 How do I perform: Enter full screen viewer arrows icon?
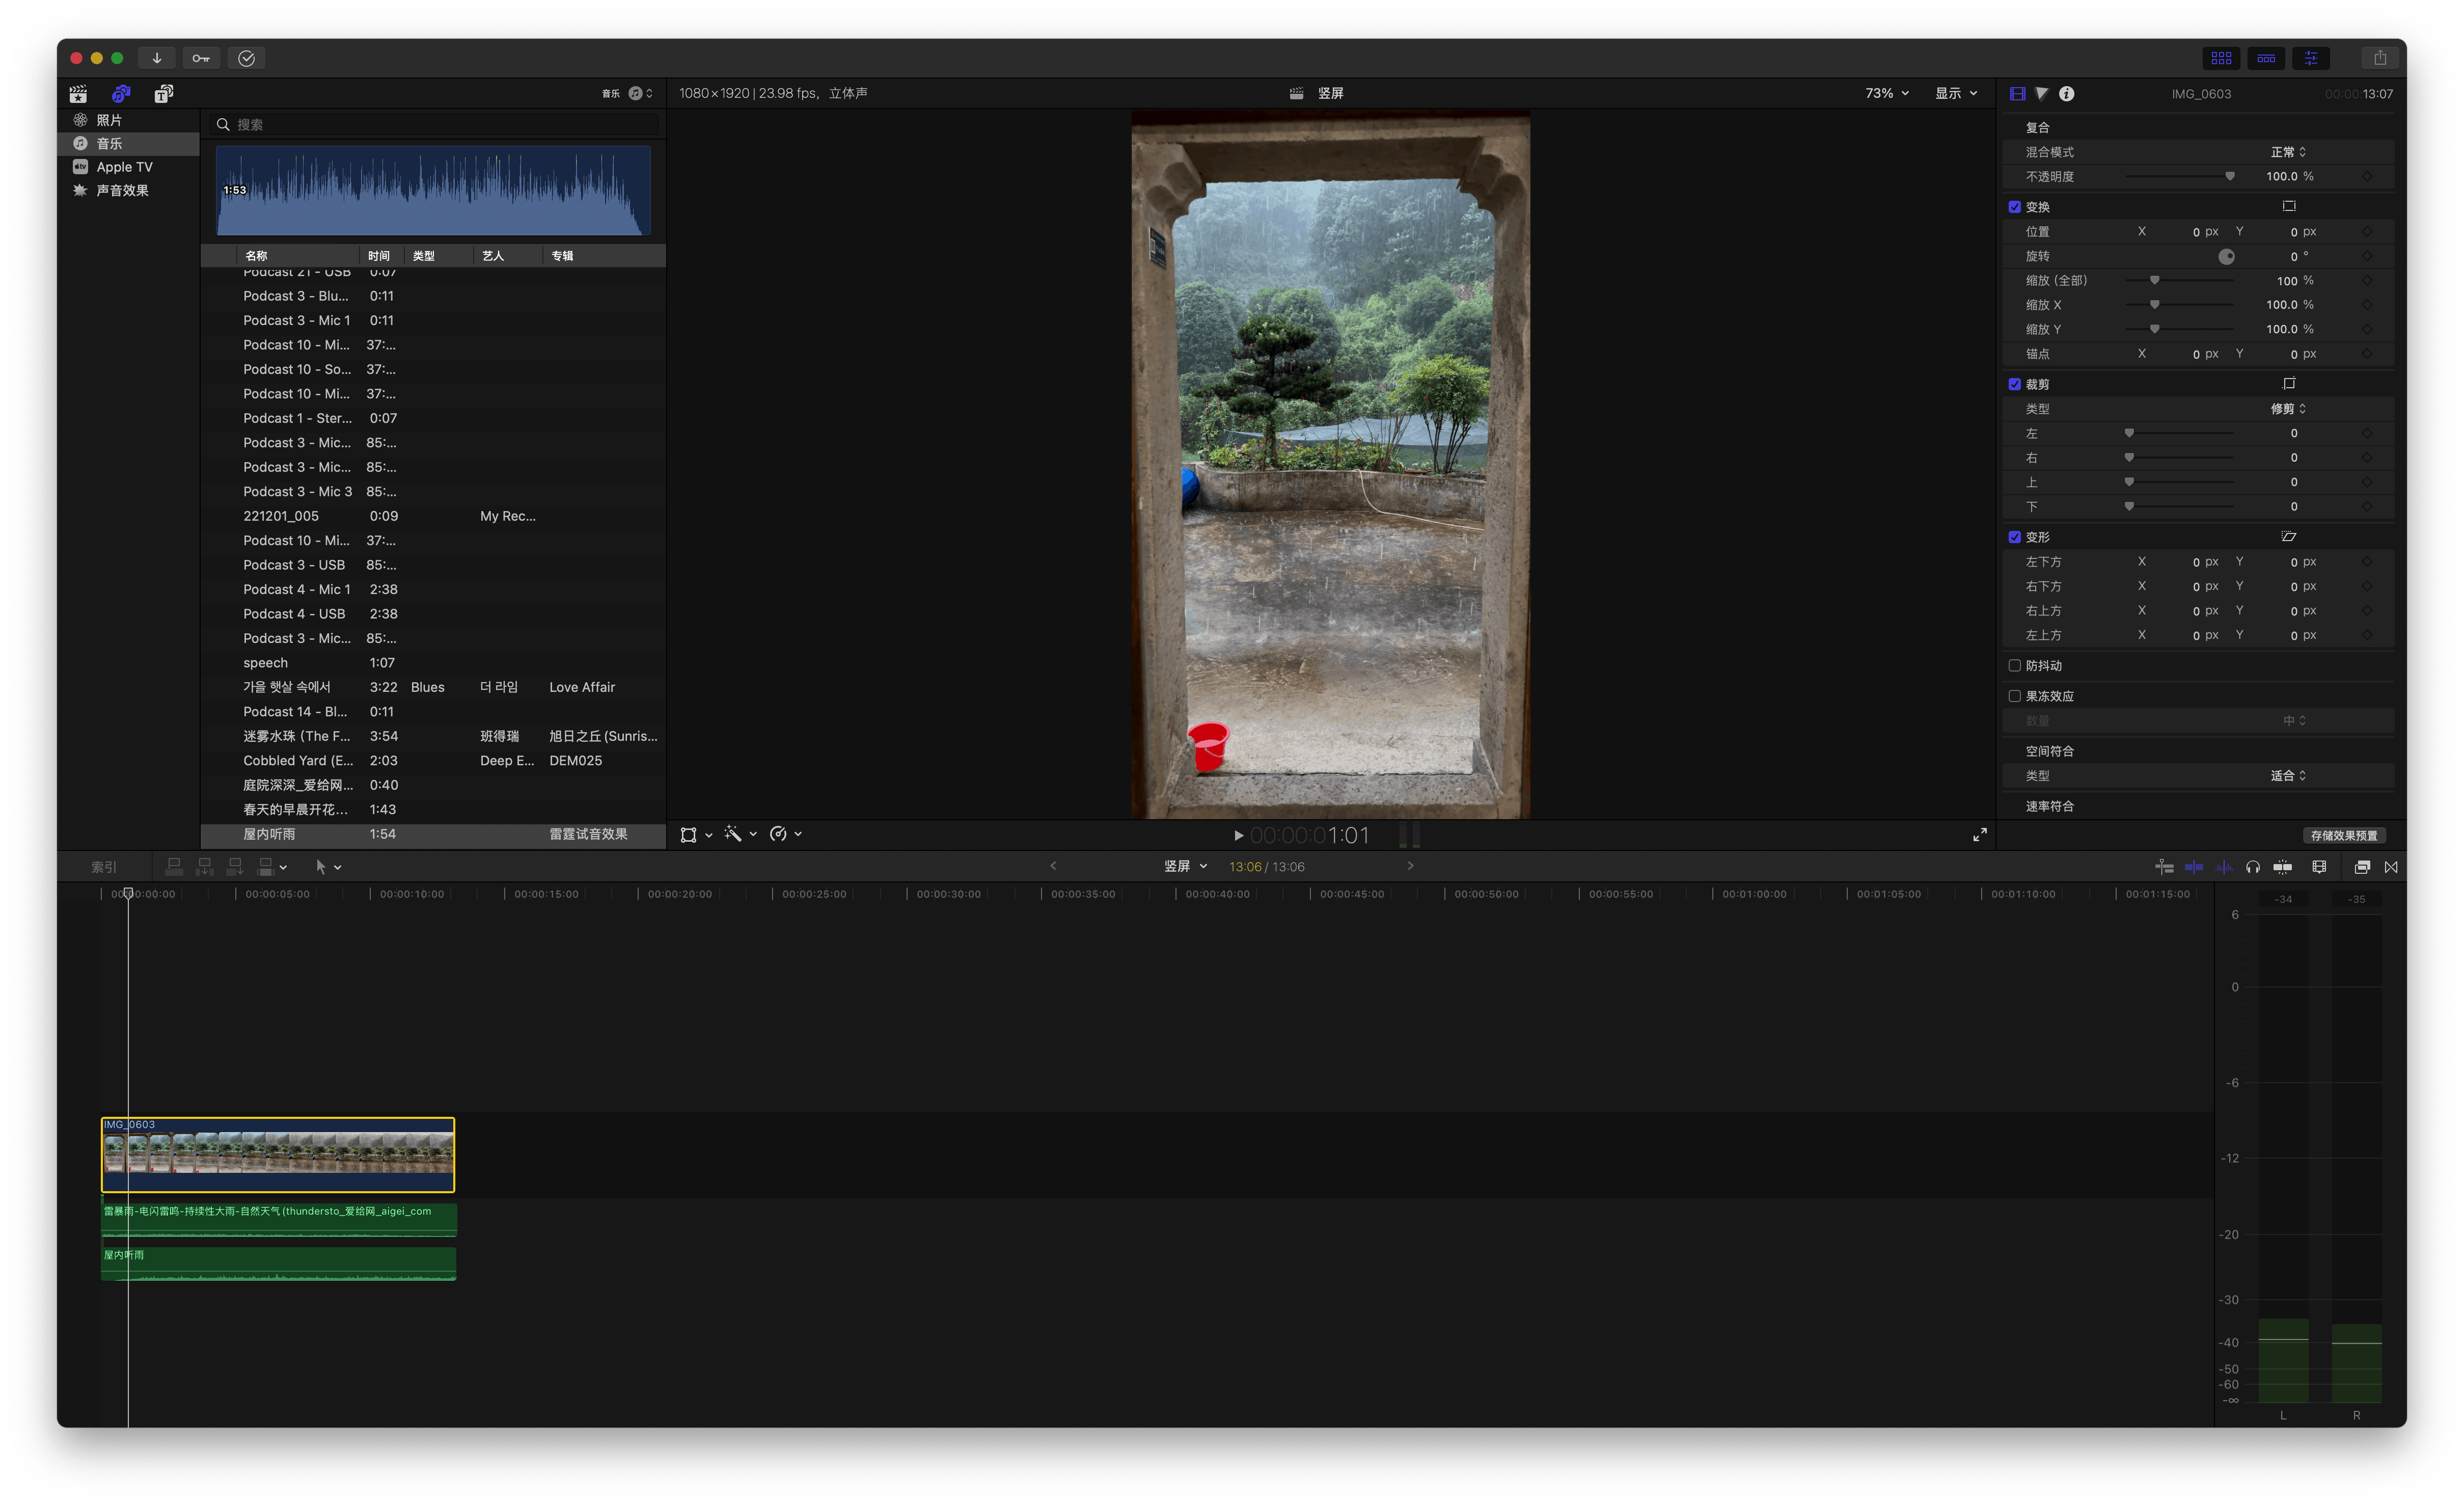point(1979,835)
